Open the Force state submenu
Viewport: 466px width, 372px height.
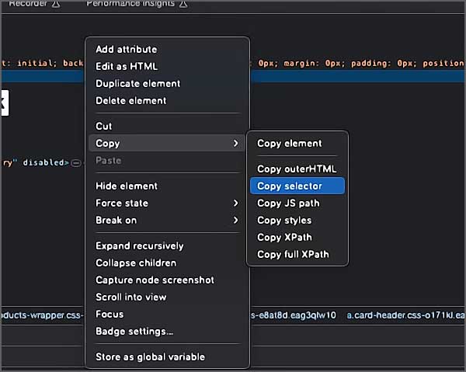167,203
